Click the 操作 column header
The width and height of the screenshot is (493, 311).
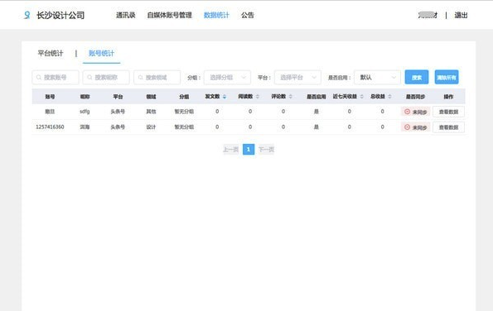coord(448,97)
